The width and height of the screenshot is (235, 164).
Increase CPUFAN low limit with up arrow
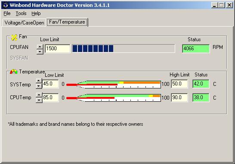click(x=40, y=47)
